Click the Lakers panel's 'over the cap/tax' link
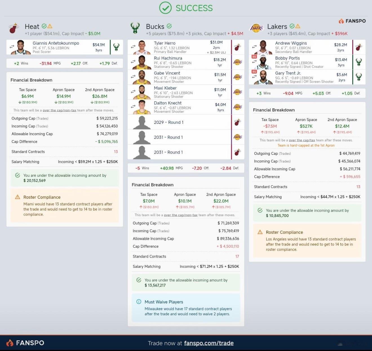The height and width of the screenshot is (351, 372). point(302,140)
